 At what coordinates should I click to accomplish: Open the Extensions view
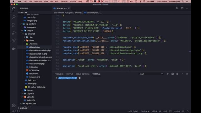coord(14,40)
